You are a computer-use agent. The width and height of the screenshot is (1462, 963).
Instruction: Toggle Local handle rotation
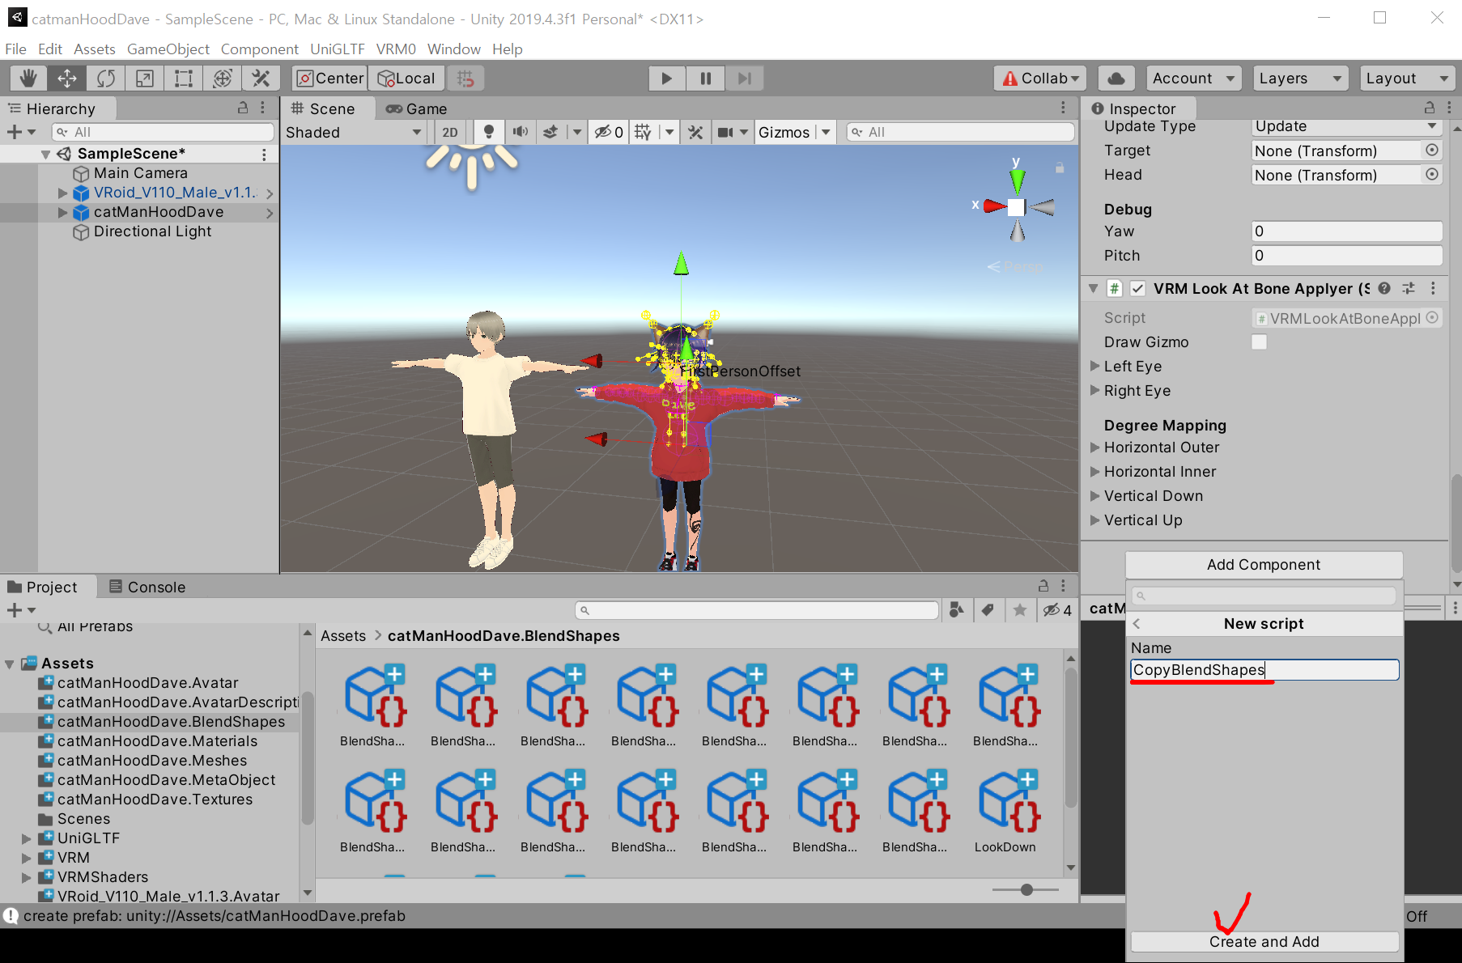point(406,78)
